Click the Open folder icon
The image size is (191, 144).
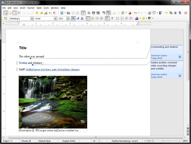[69, 13]
